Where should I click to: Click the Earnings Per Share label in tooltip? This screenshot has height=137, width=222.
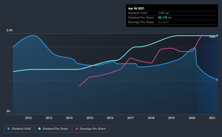click(141, 22)
